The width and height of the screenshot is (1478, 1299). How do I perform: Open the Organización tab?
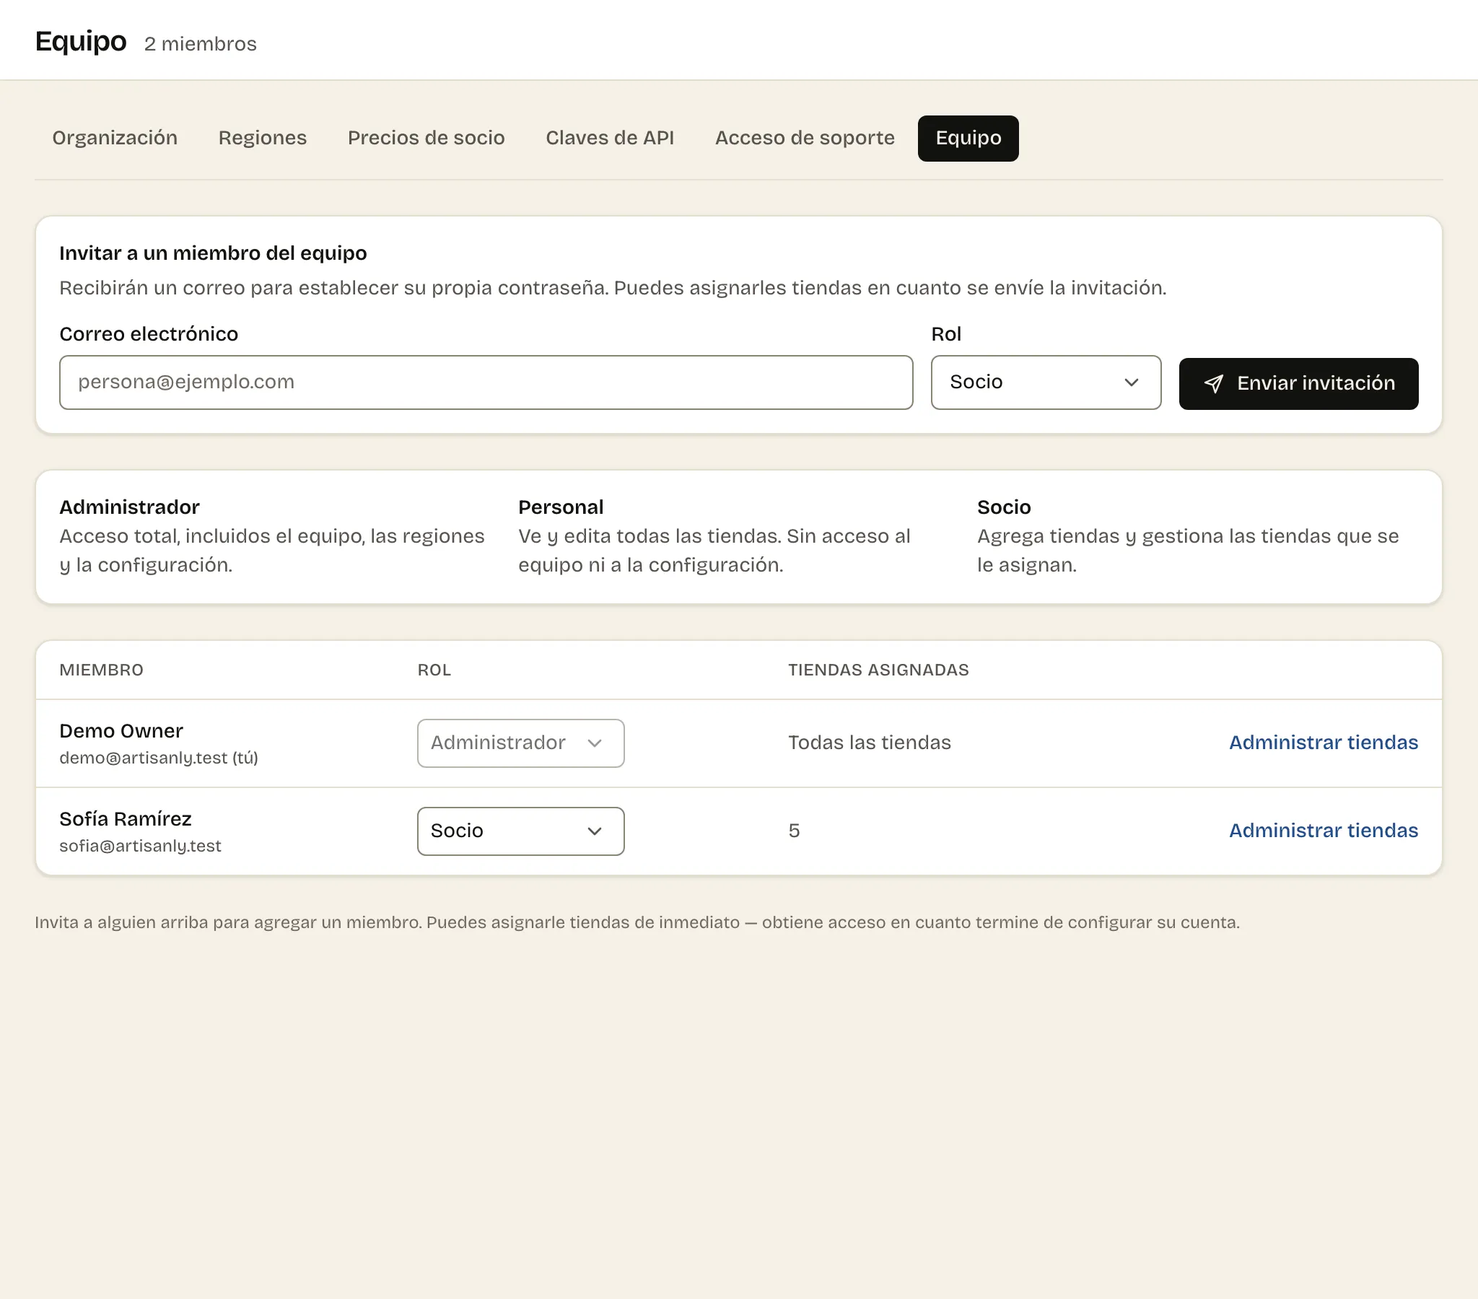(115, 137)
